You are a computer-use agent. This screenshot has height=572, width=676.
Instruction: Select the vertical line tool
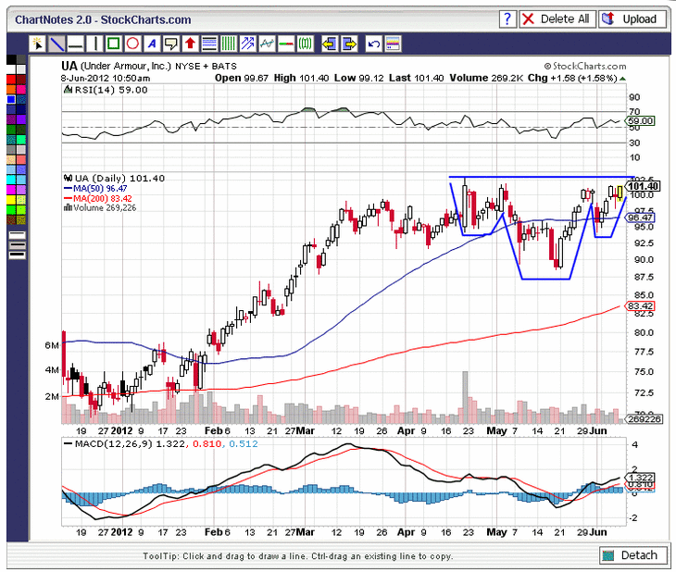point(94,44)
